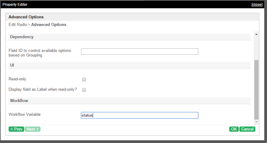The width and height of the screenshot is (267, 143).
Task: Click the scrollbar up arrow
Action: (x=257, y=34)
